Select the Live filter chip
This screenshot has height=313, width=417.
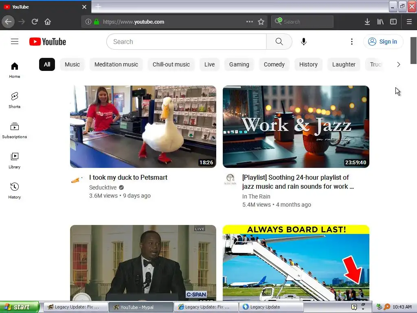[x=210, y=64]
